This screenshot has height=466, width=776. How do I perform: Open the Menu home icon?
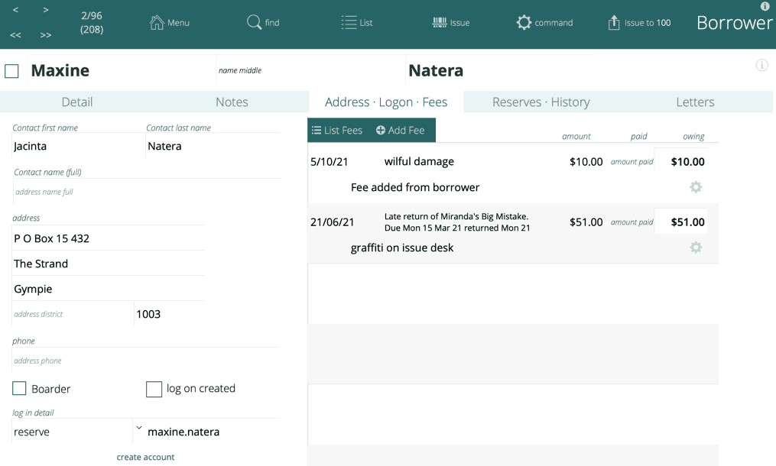tap(157, 22)
